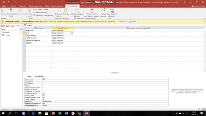Select the Конструктор ribbon tab
Viewport: 206px width, 116px height.
coord(72,6)
